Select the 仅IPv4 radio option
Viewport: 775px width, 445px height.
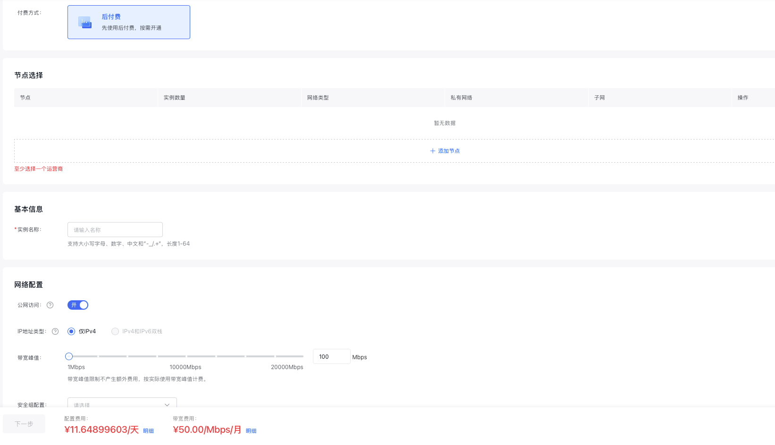click(x=71, y=331)
